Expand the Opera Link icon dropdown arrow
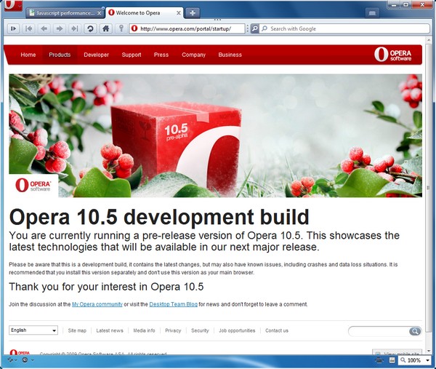 16,360
